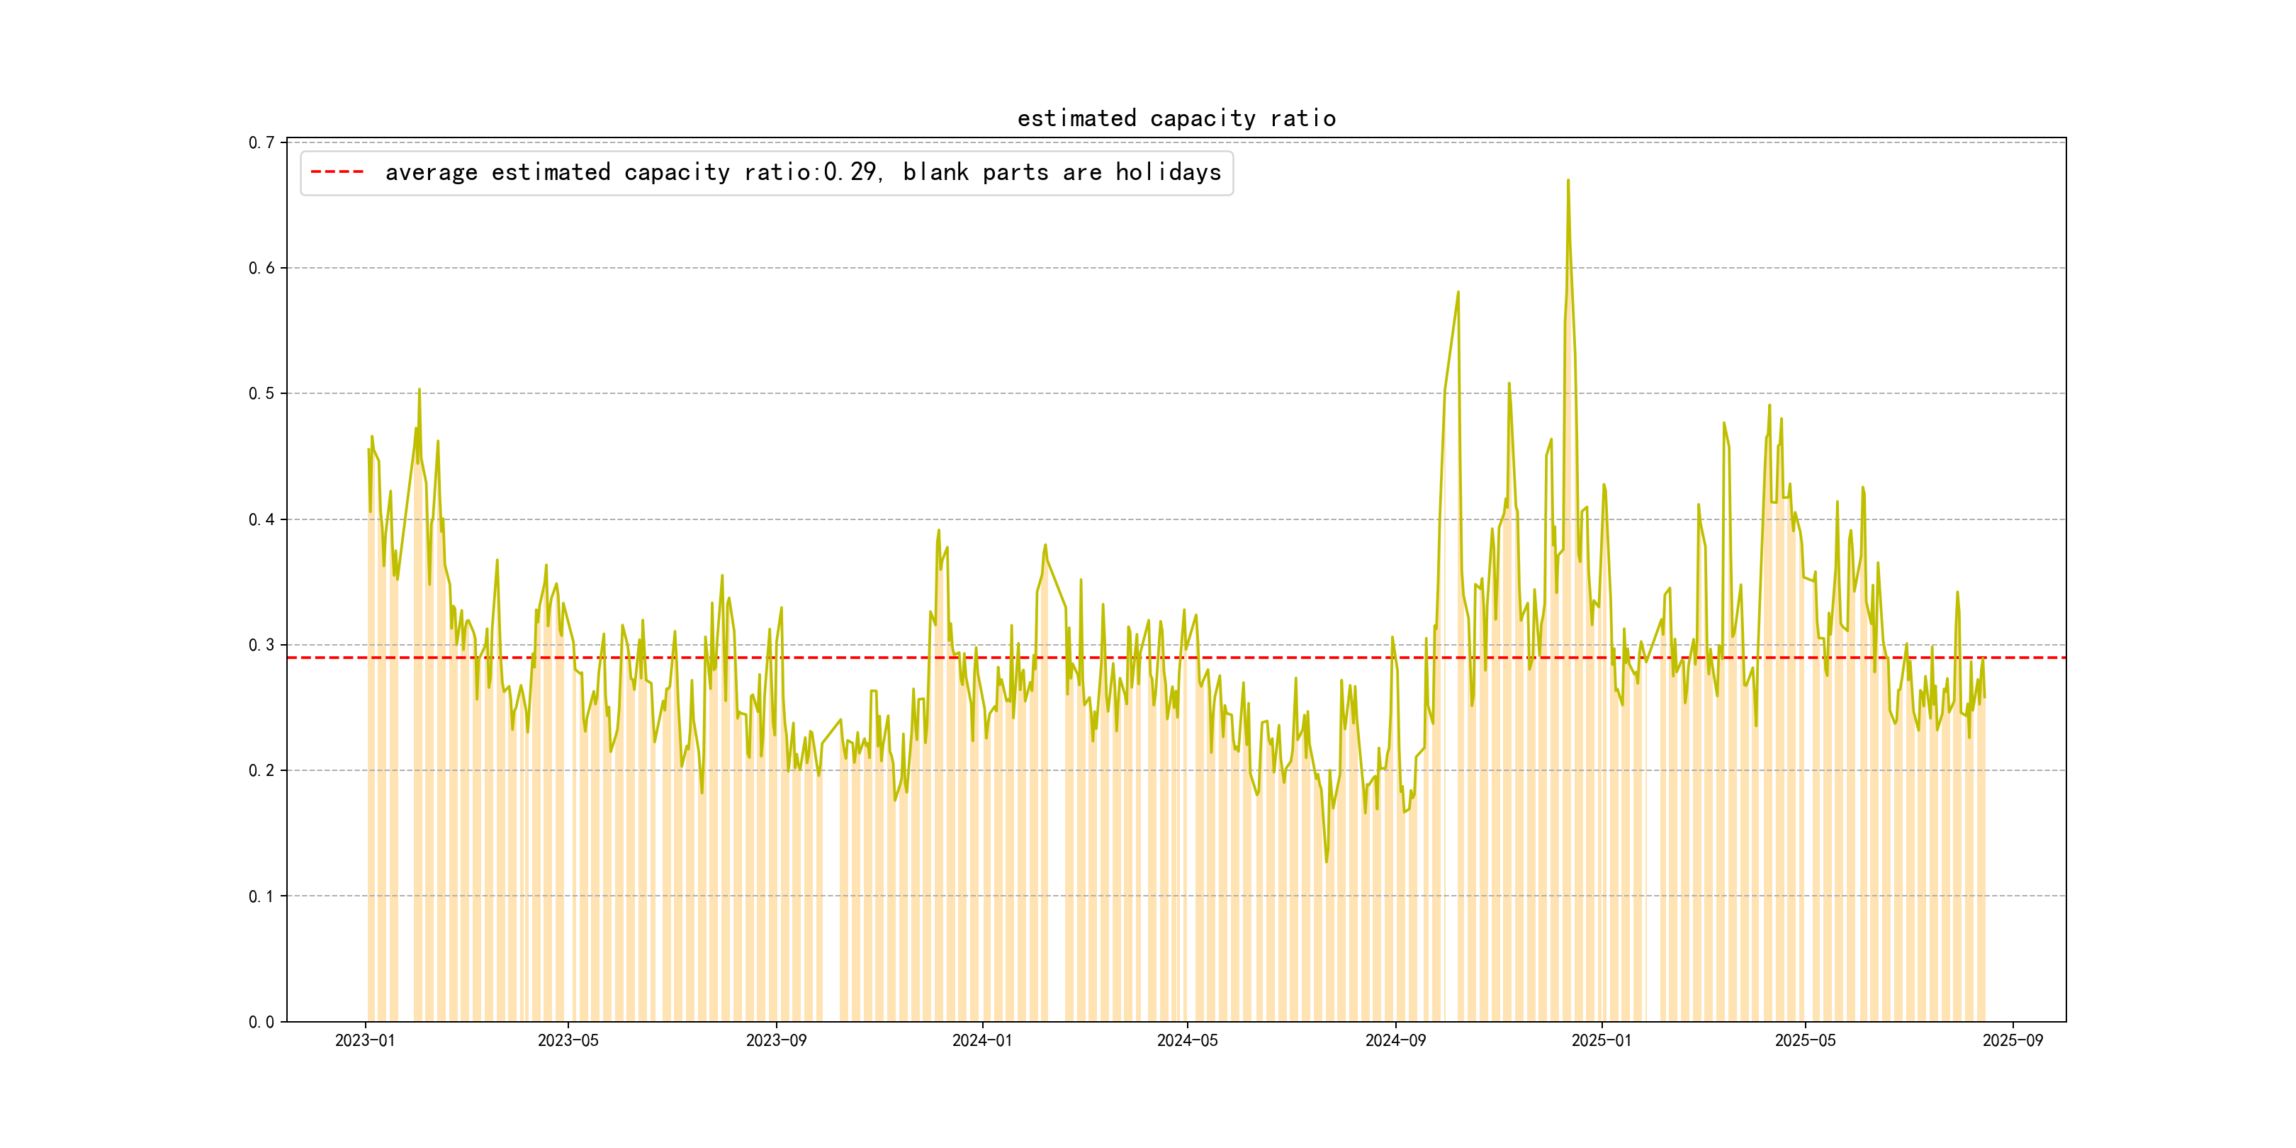2296x1148 pixels.
Task: Click the 0.0 y-axis tick label
Action: click(261, 1023)
